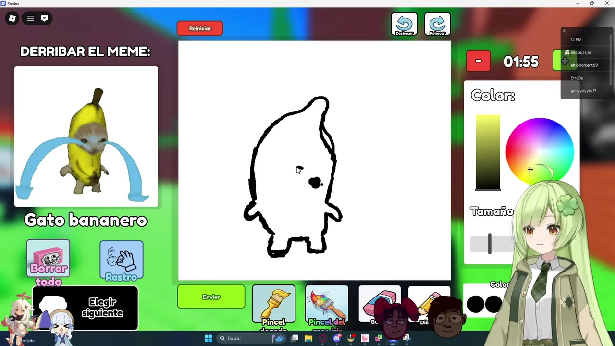Viewport: 615px width, 346px height.
Task: Click the red minus time button
Action: tap(479, 61)
